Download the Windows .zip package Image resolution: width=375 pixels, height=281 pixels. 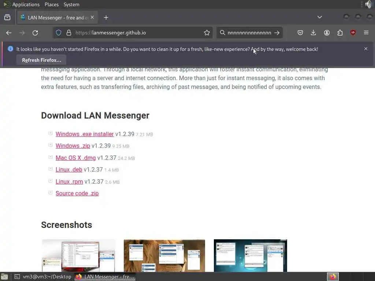coord(73,146)
